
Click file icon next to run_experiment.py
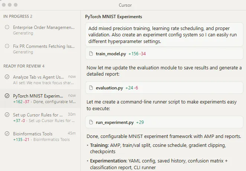coord(91,122)
